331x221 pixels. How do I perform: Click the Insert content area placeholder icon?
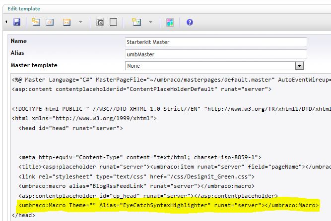pos(100,22)
